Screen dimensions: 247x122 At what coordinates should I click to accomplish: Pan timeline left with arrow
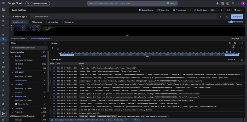[52, 48]
